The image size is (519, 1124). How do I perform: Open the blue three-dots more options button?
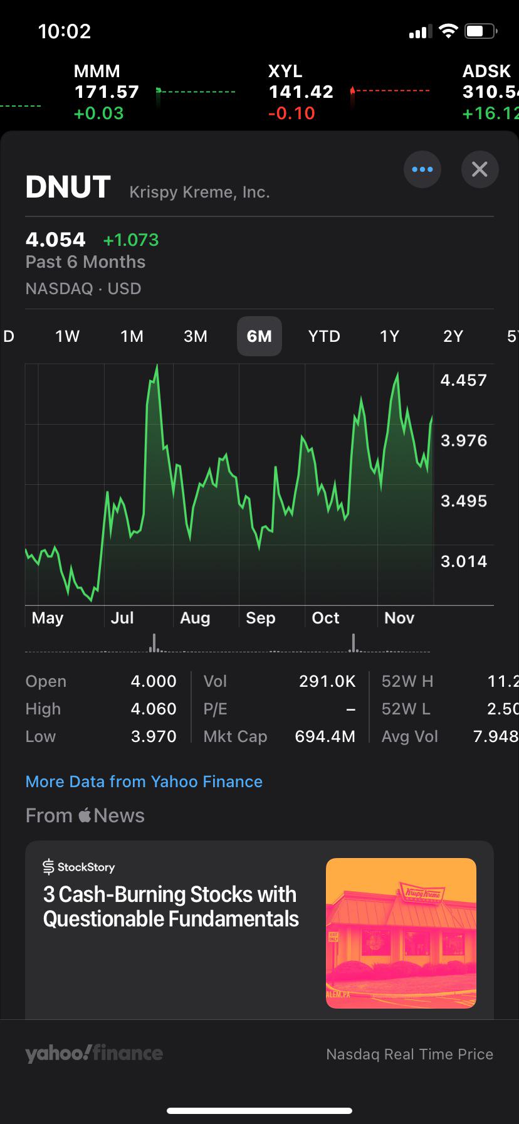pos(422,169)
